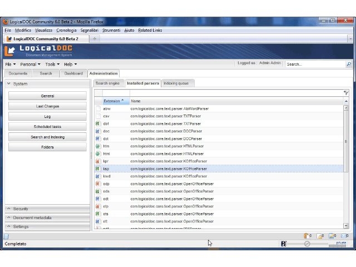Click the dot row file type icon
This screenshot has height=267, width=356.
click(x=98, y=139)
